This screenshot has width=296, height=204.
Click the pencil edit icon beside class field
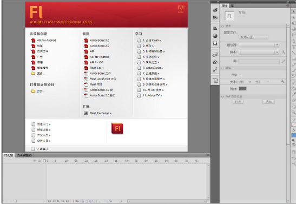pyautogui.click(x=284, y=61)
